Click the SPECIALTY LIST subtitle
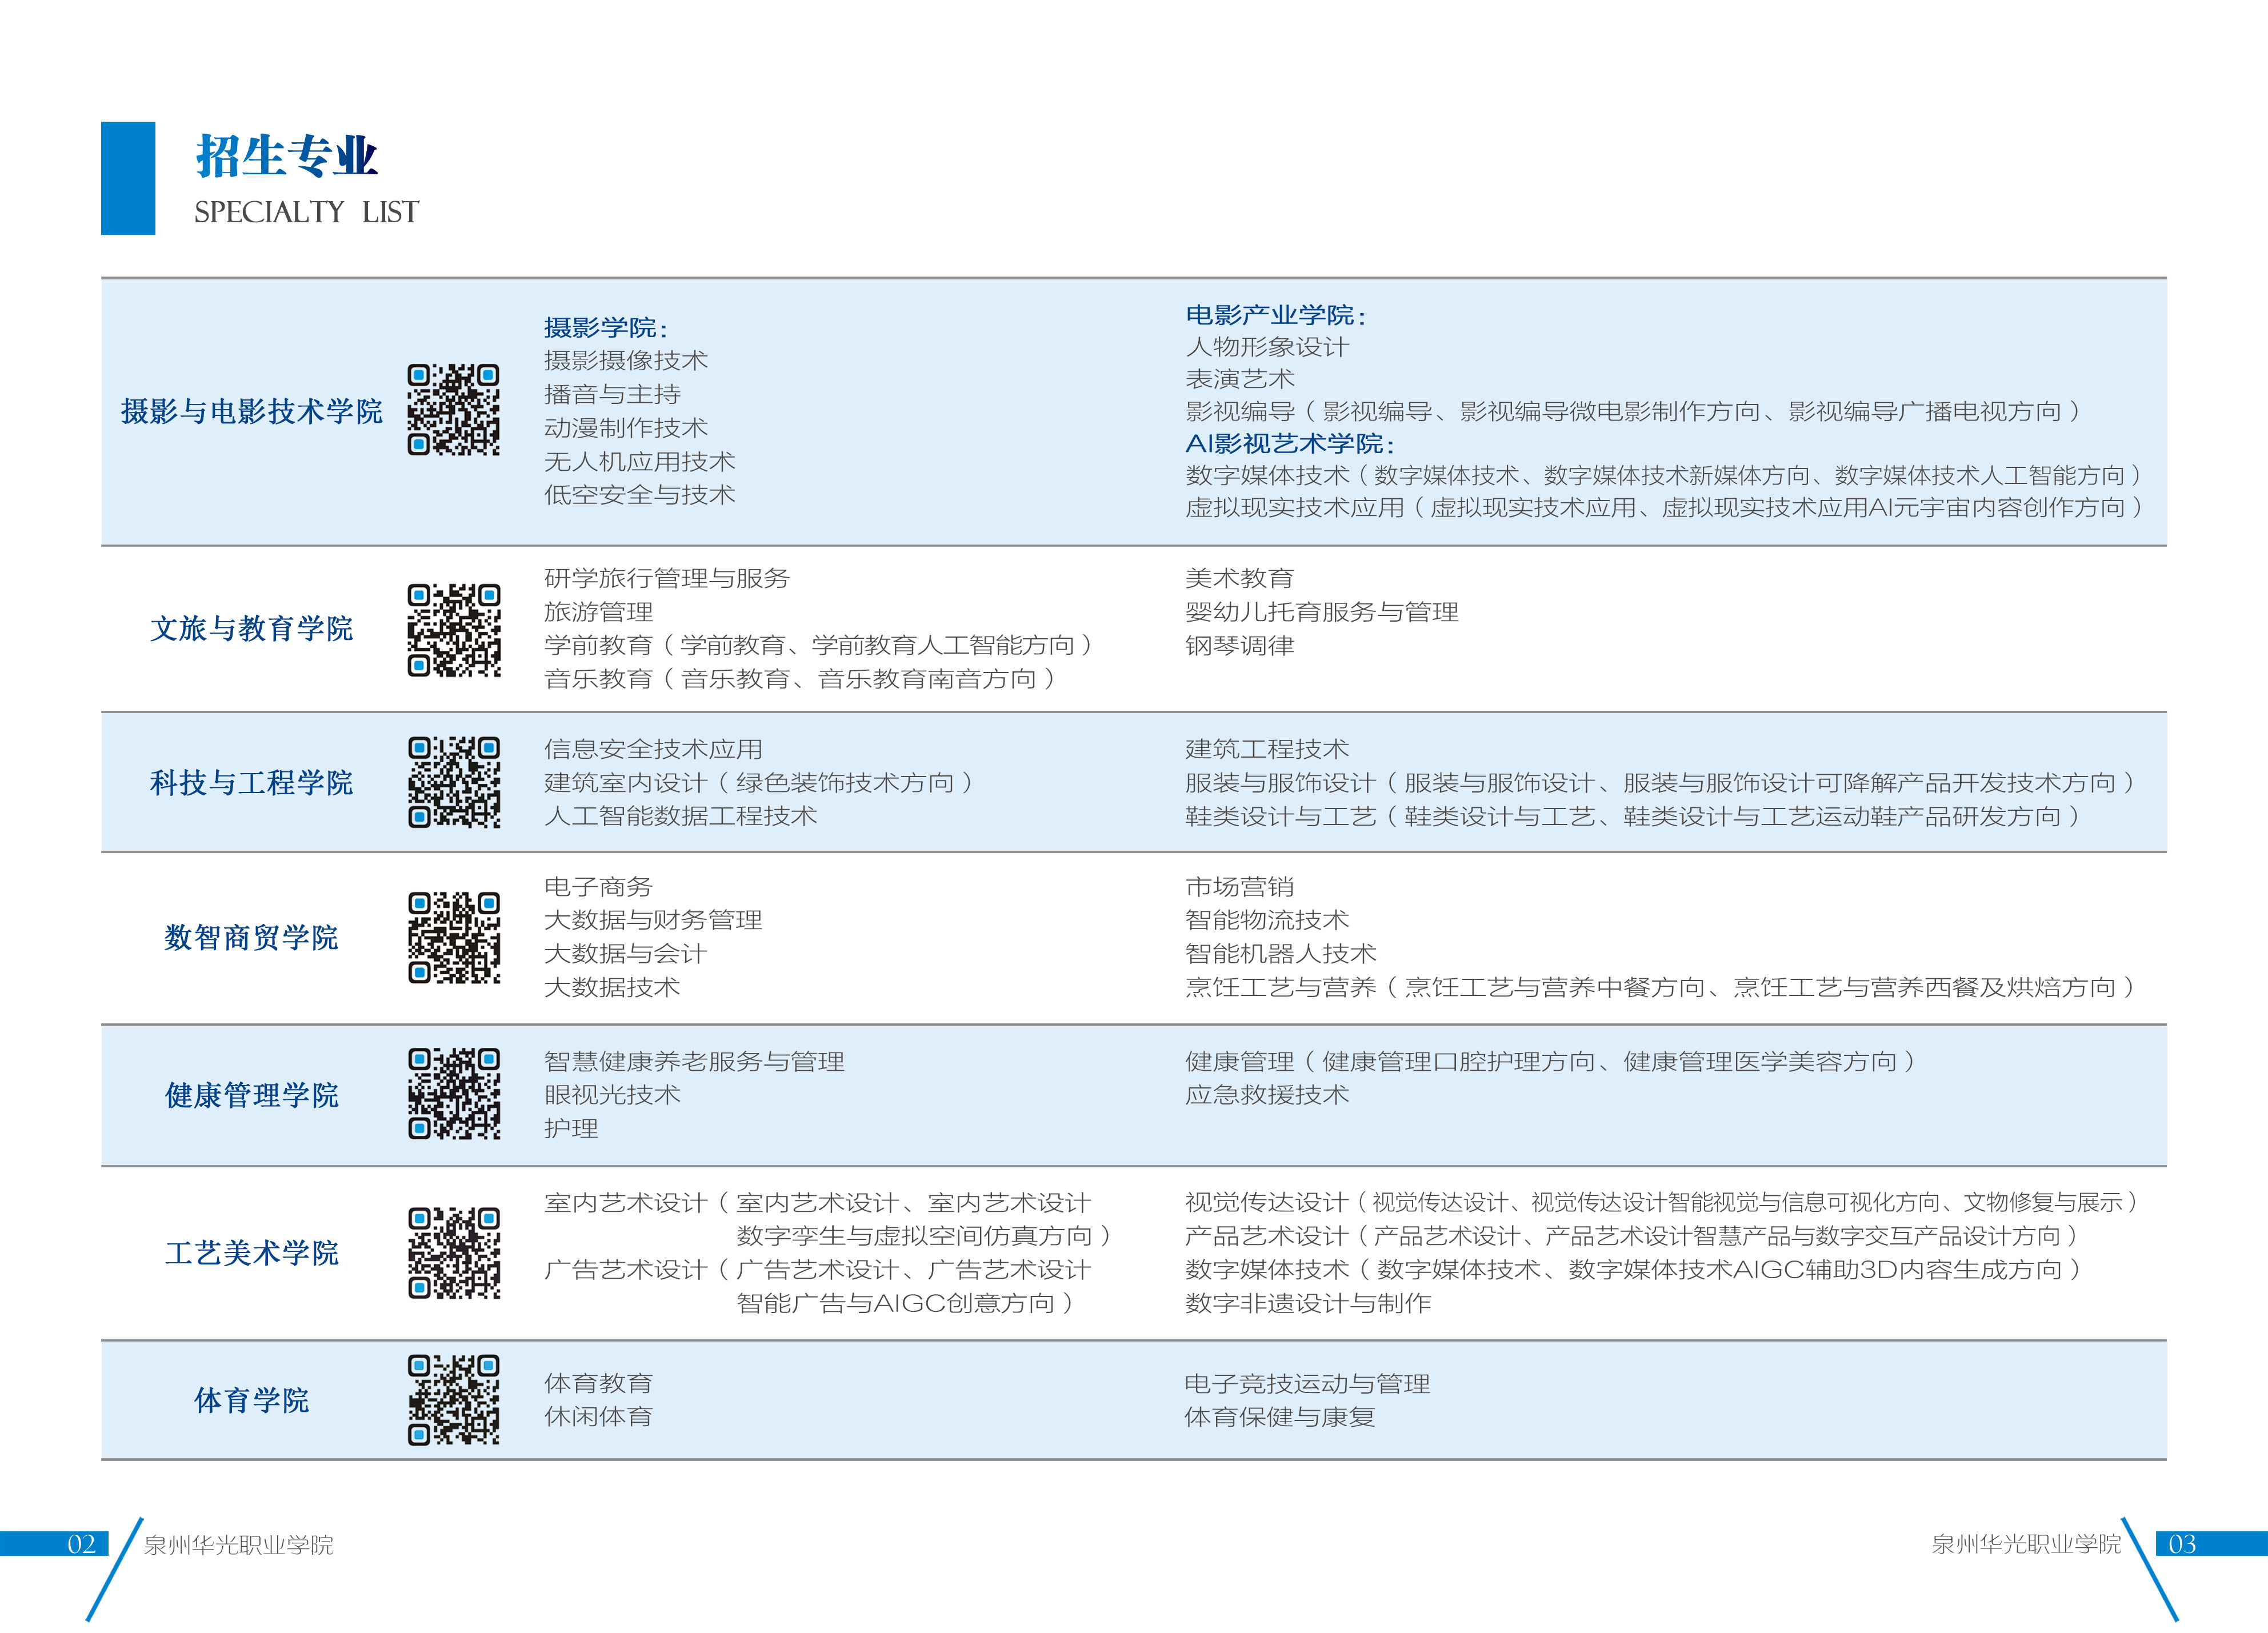Image resolution: width=2268 pixels, height=1633 pixels. (x=306, y=212)
